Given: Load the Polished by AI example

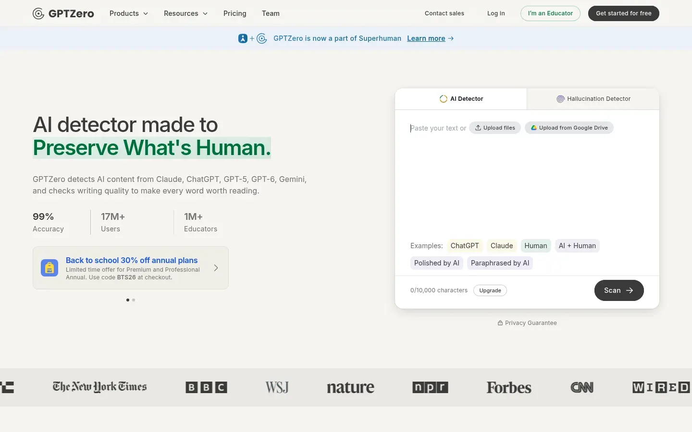Looking at the screenshot, I should click(437, 263).
